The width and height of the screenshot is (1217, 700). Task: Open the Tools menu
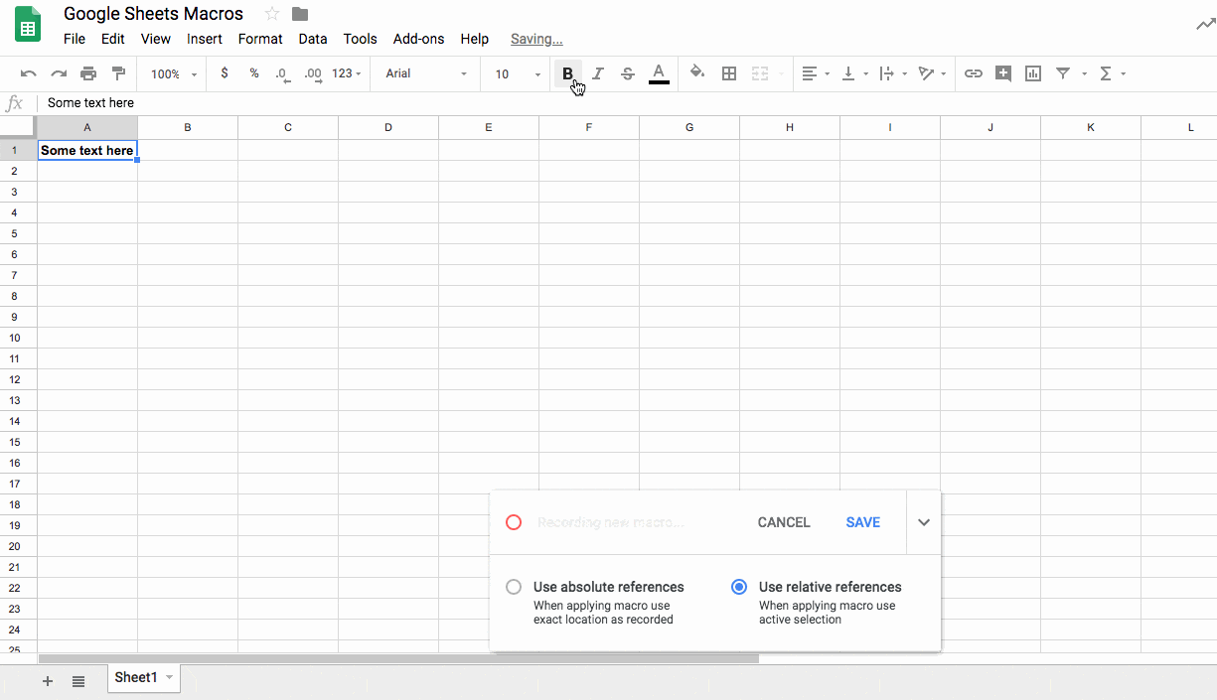(361, 39)
